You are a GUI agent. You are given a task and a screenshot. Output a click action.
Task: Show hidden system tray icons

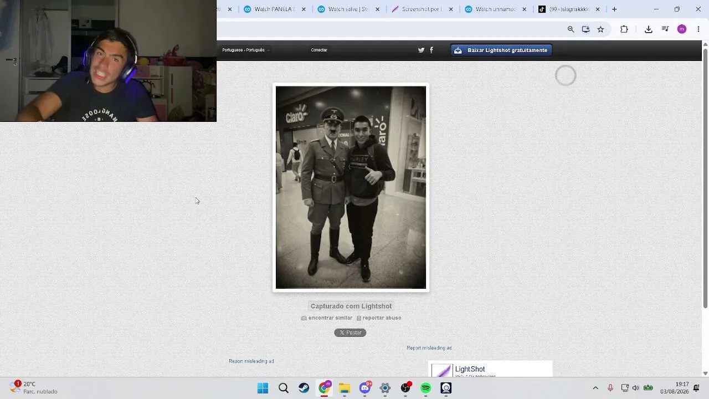(x=595, y=388)
